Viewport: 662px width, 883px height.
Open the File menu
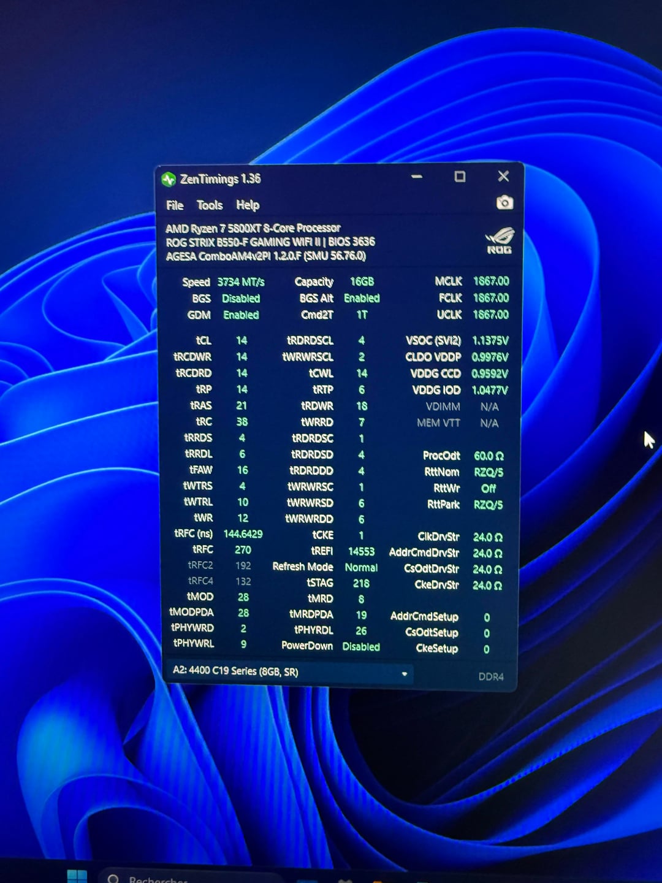click(x=175, y=205)
